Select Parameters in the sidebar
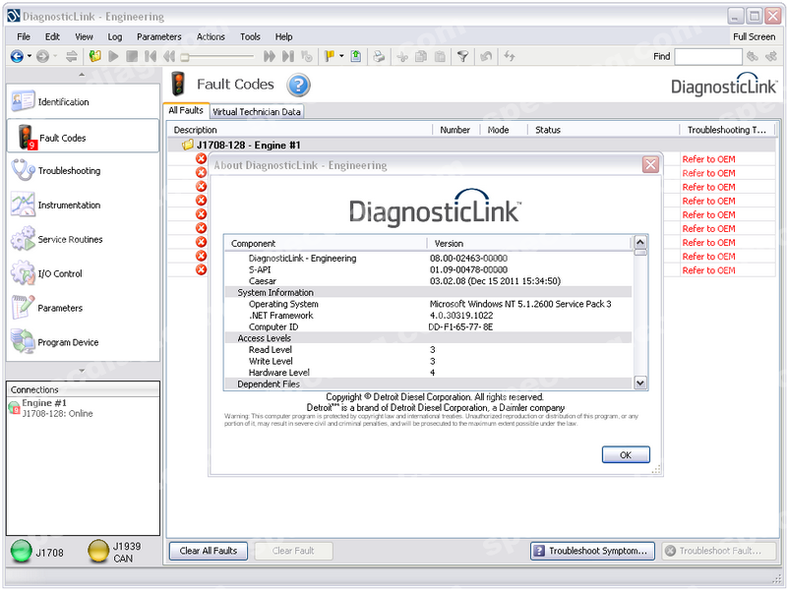787x590 pixels. (x=60, y=309)
